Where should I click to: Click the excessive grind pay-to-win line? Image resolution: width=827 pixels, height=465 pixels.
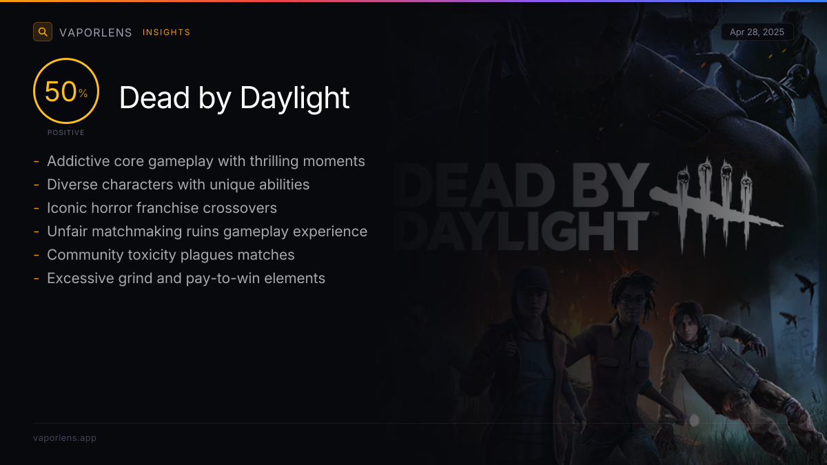[x=186, y=278]
